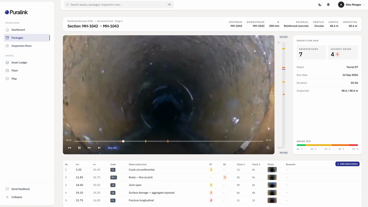368x207 pixels.
Task: Open photo thumbnail for Roots fine at joint
Action: tap(272, 177)
